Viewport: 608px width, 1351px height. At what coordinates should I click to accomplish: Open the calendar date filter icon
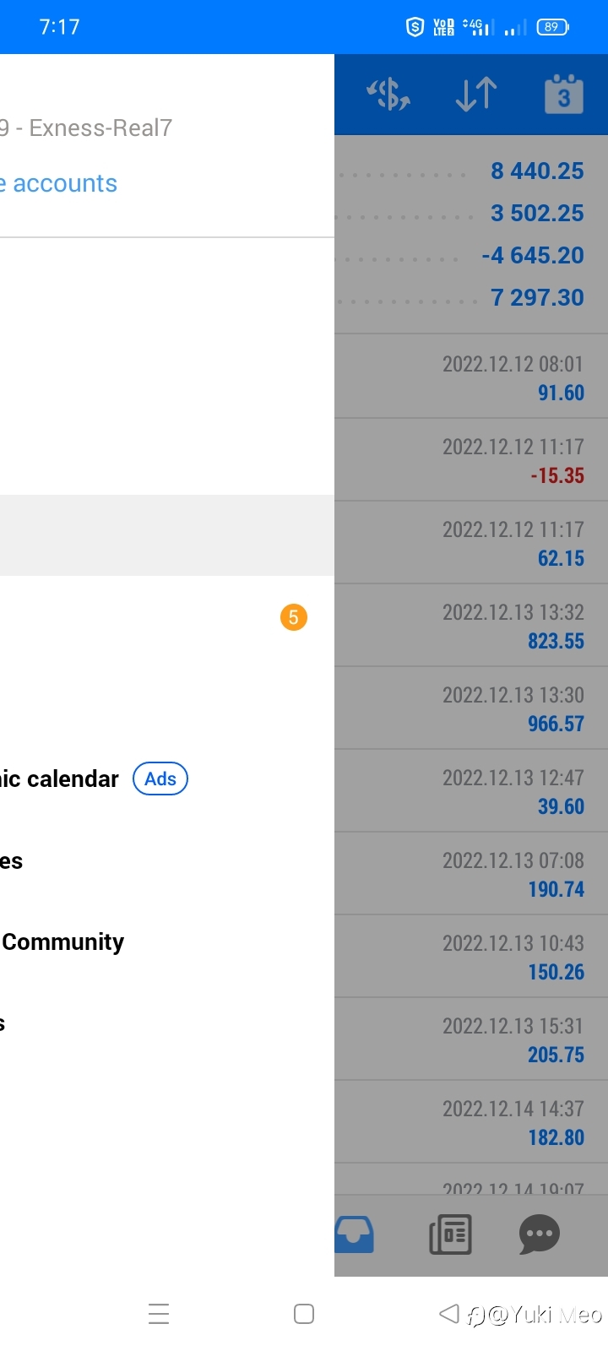[564, 94]
